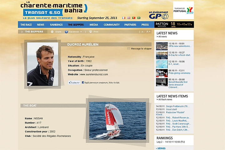Read 'Off to new adventures...' headline
The width and height of the screenshot is (225, 150).
180,46
